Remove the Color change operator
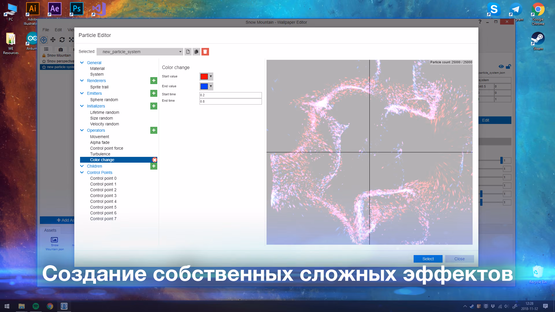This screenshot has height=312, width=555. (155, 160)
